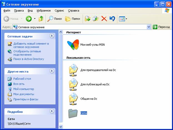Collapse the Подробно panel

click(52, 111)
